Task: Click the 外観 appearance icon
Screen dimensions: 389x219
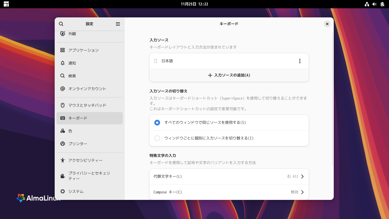Action: tap(63, 34)
